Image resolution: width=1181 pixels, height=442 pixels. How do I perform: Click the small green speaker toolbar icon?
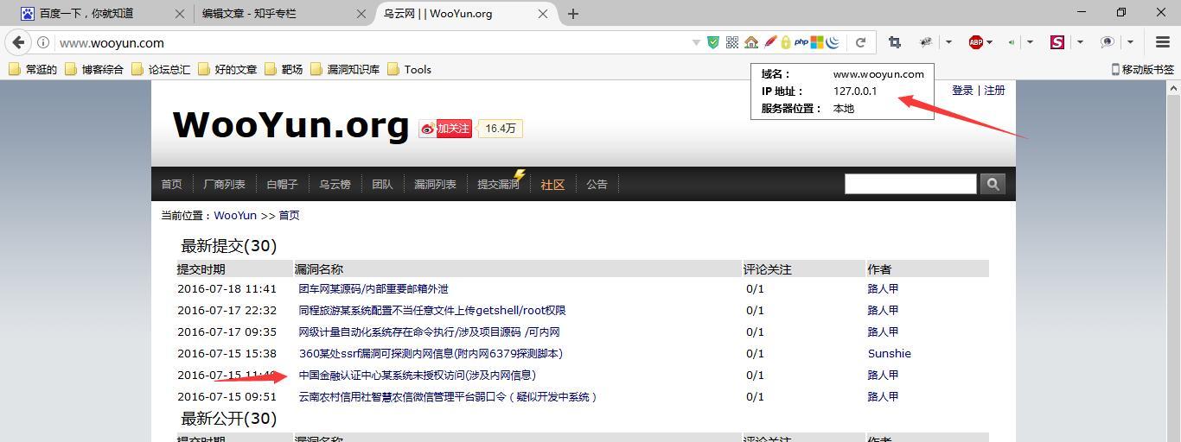[x=1011, y=41]
